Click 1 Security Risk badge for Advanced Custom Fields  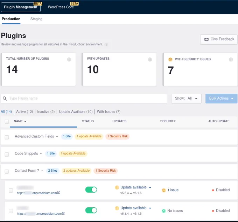118,136
